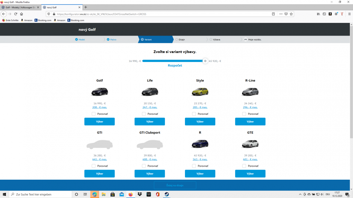Click the Style yellow car thumbnail
Screen dimensions: 353x198
pyautogui.click(x=200, y=92)
